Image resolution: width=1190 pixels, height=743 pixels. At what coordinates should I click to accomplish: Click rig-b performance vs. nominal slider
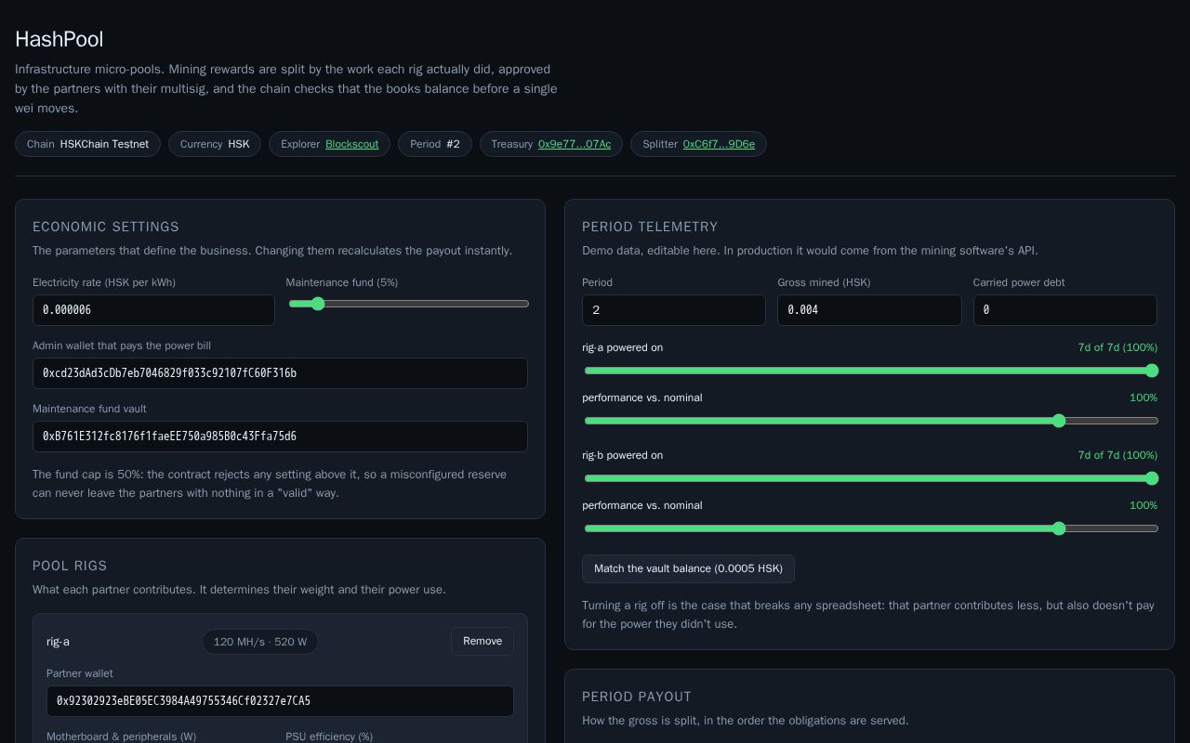click(x=871, y=528)
